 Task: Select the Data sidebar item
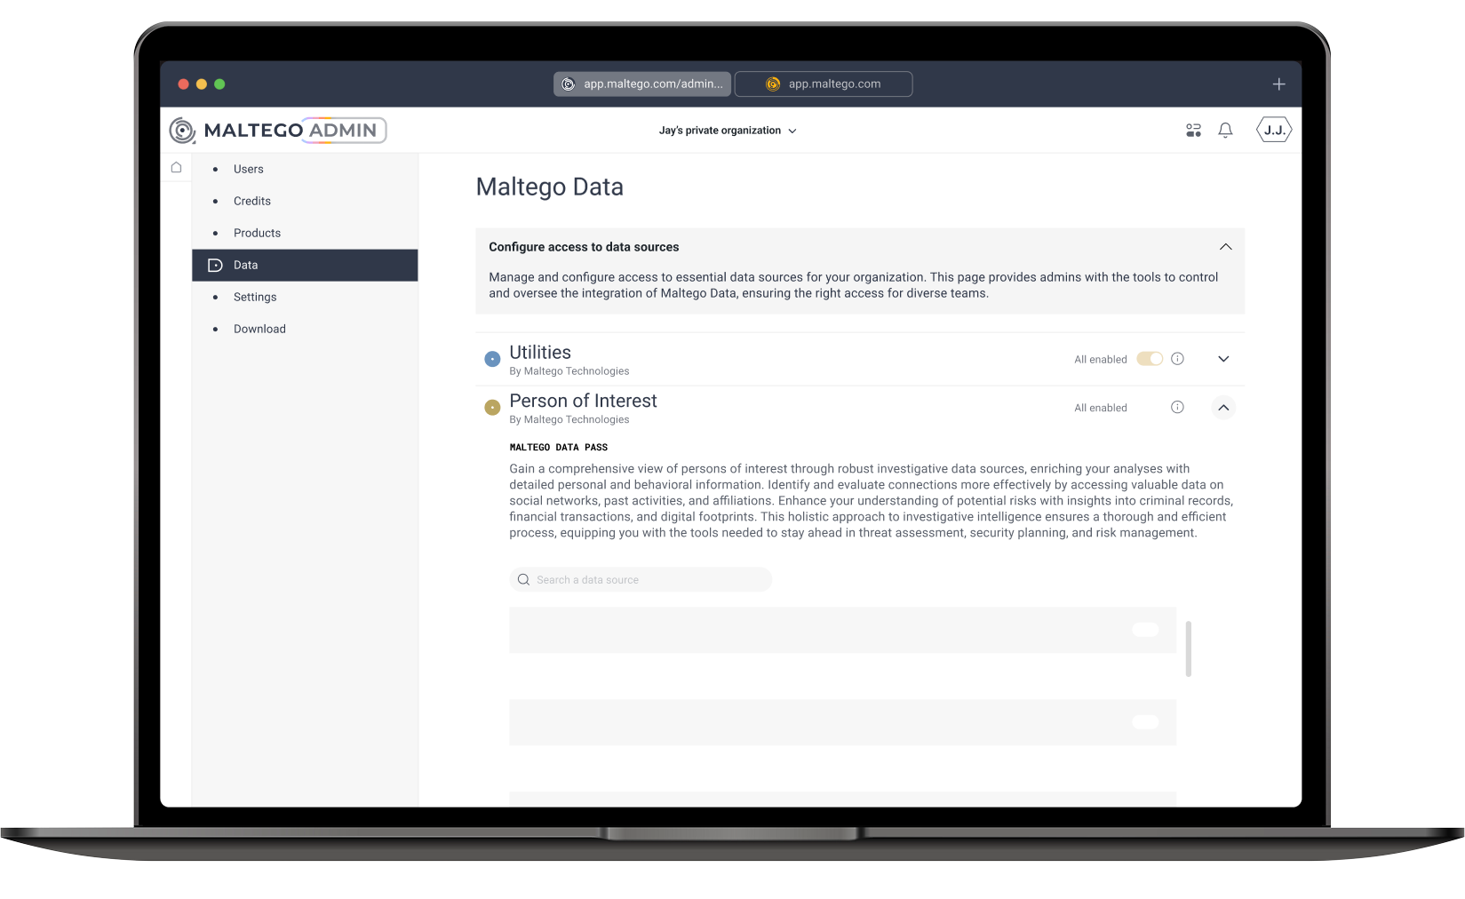(x=305, y=265)
